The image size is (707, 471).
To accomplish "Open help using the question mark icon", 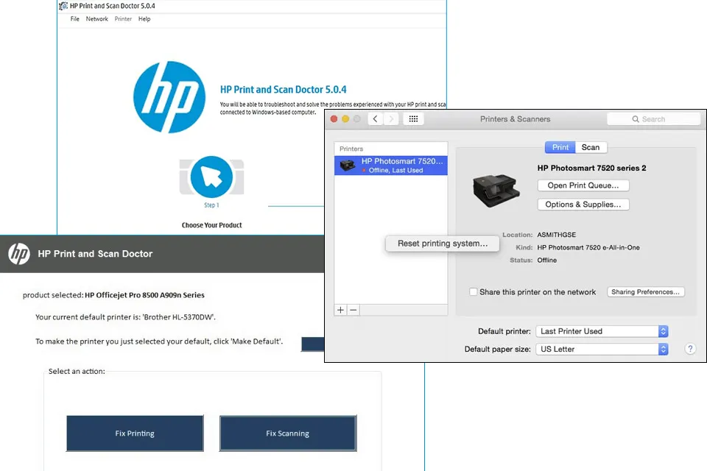I will pyautogui.click(x=690, y=348).
